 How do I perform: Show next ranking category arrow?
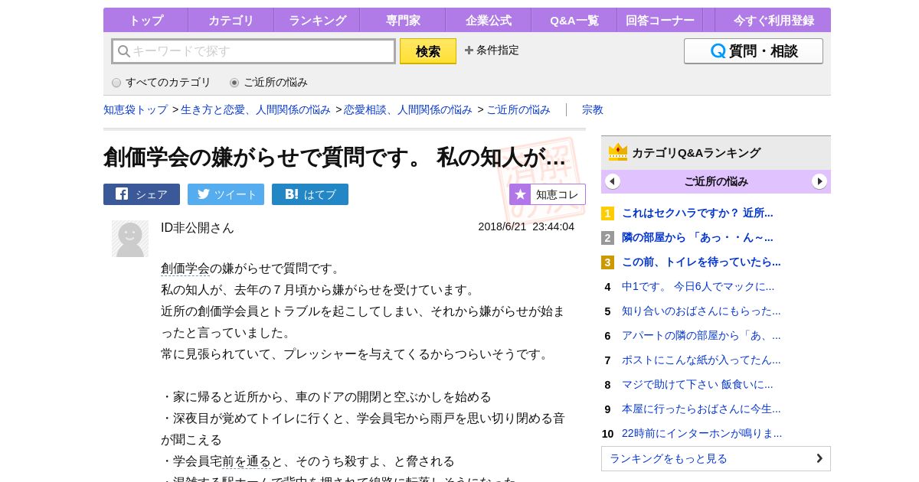click(x=819, y=181)
